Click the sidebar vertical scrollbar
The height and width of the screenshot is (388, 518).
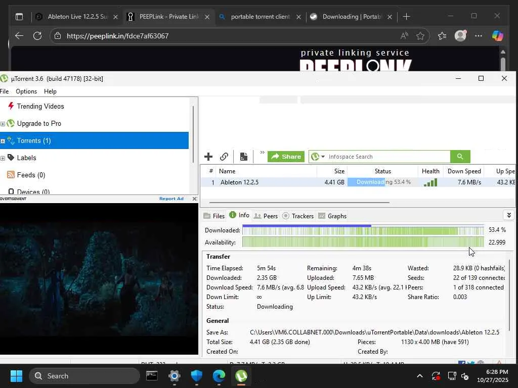pos(193,134)
